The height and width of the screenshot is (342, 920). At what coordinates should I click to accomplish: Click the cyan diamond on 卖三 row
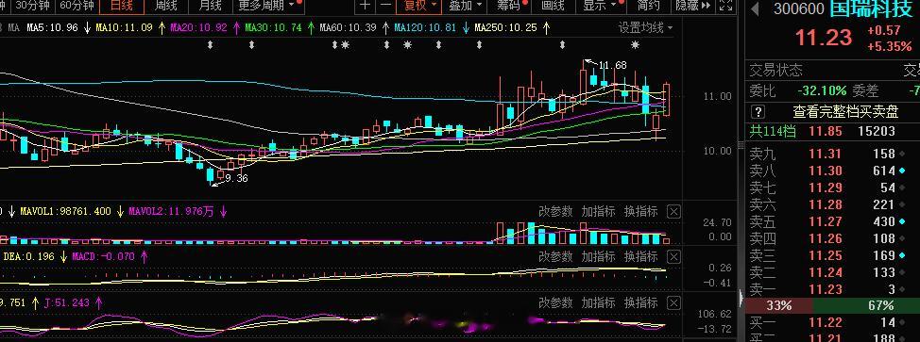(x=901, y=256)
